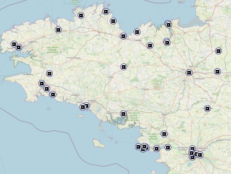
Task: Select the top front marker in the southwest coastal cluster
Action: (x=144, y=146)
